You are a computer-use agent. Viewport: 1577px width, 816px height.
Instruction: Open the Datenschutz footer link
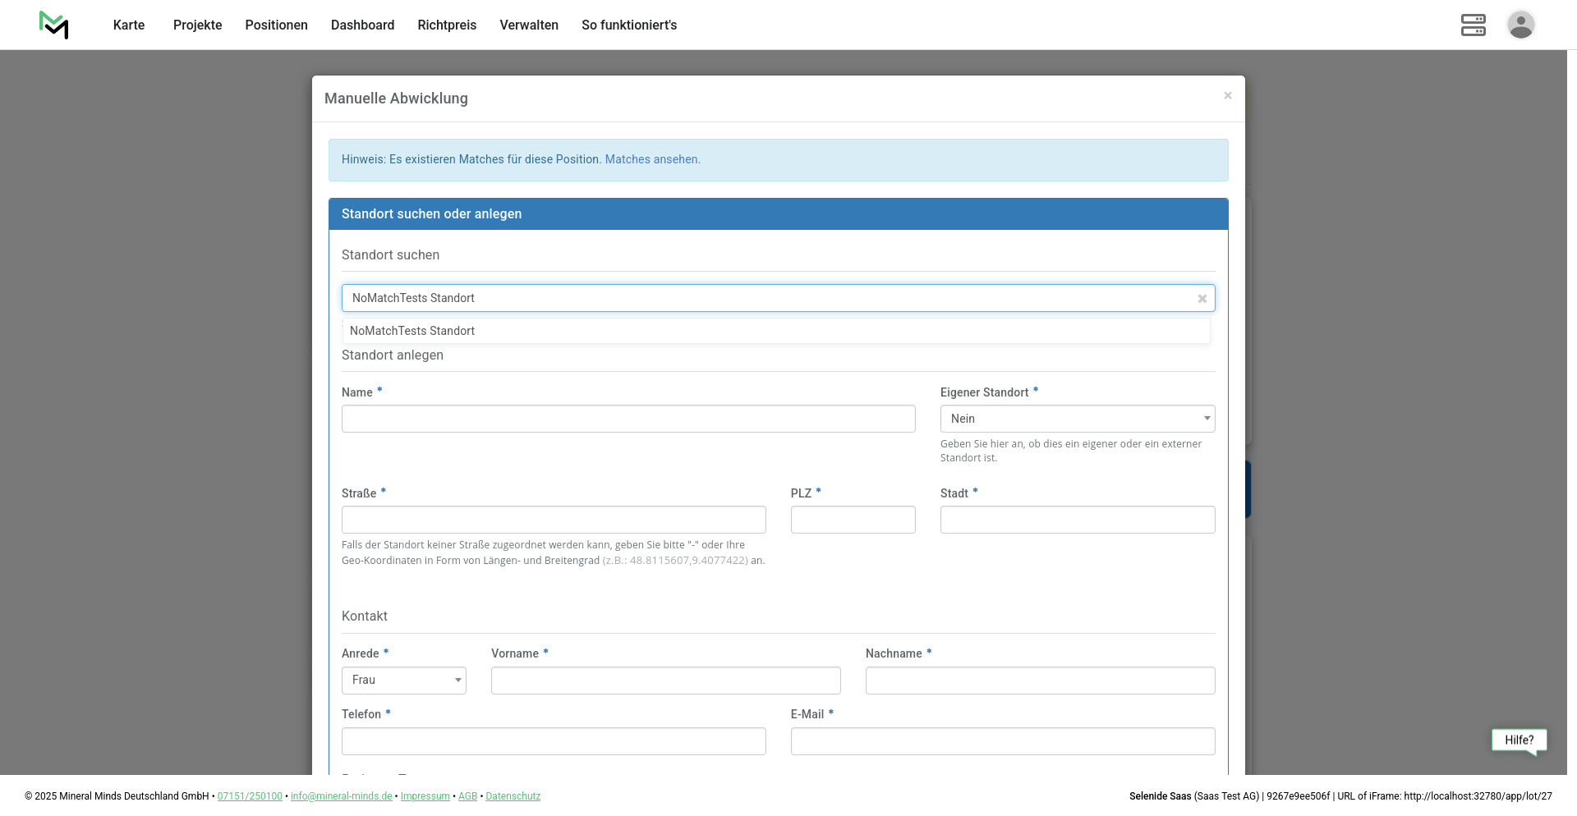point(513,796)
